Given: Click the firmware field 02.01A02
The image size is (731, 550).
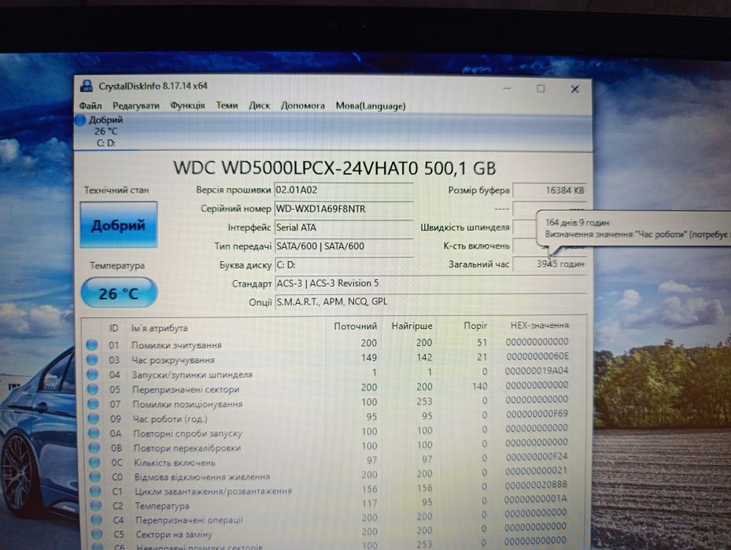Looking at the screenshot, I should [344, 190].
